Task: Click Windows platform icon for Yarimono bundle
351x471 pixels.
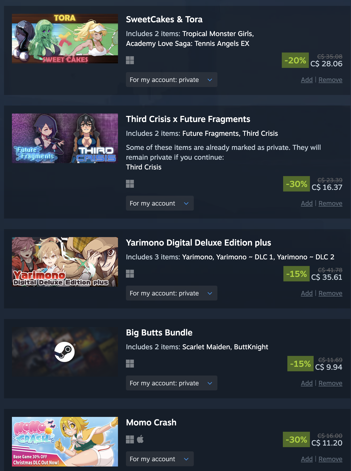Action: coord(130,274)
